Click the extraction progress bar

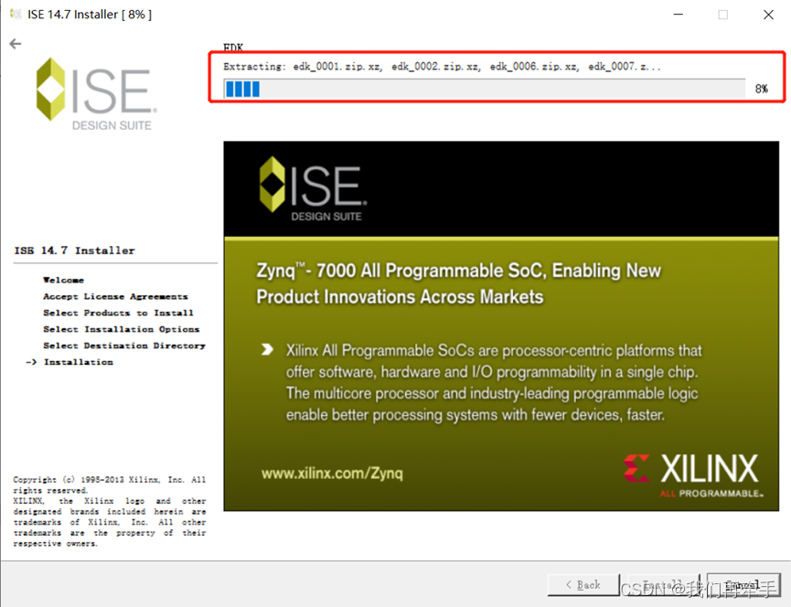tap(485, 89)
